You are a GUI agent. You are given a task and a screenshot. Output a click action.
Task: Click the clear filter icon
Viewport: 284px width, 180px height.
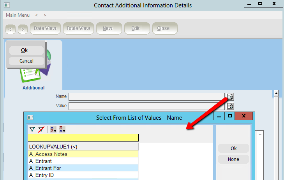[41, 129]
